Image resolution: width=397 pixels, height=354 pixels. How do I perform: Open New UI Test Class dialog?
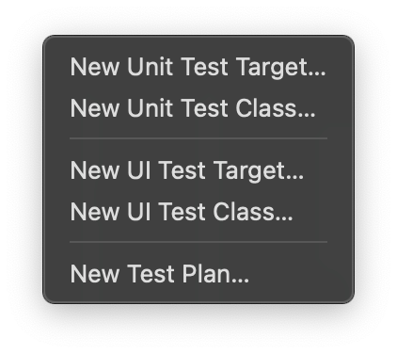coord(198,212)
